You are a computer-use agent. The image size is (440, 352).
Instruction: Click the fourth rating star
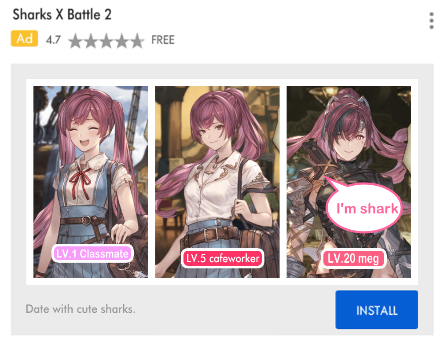122,41
